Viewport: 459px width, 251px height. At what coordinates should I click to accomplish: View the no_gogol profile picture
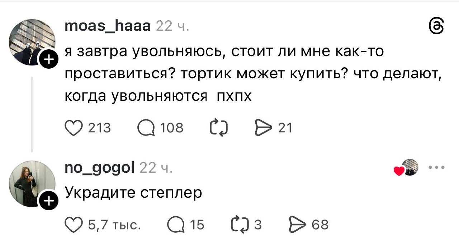(32, 184)
